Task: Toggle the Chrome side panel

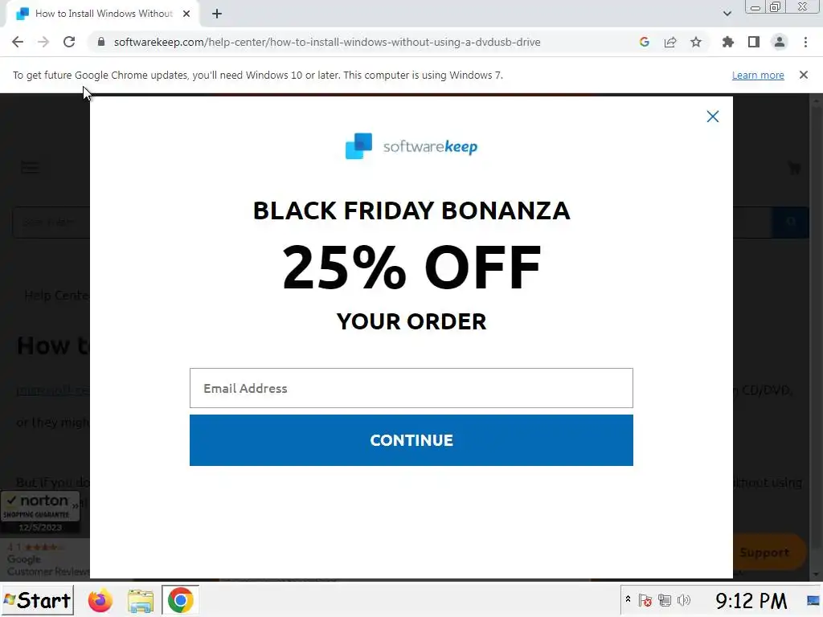Action: click(x=754, y=42)
